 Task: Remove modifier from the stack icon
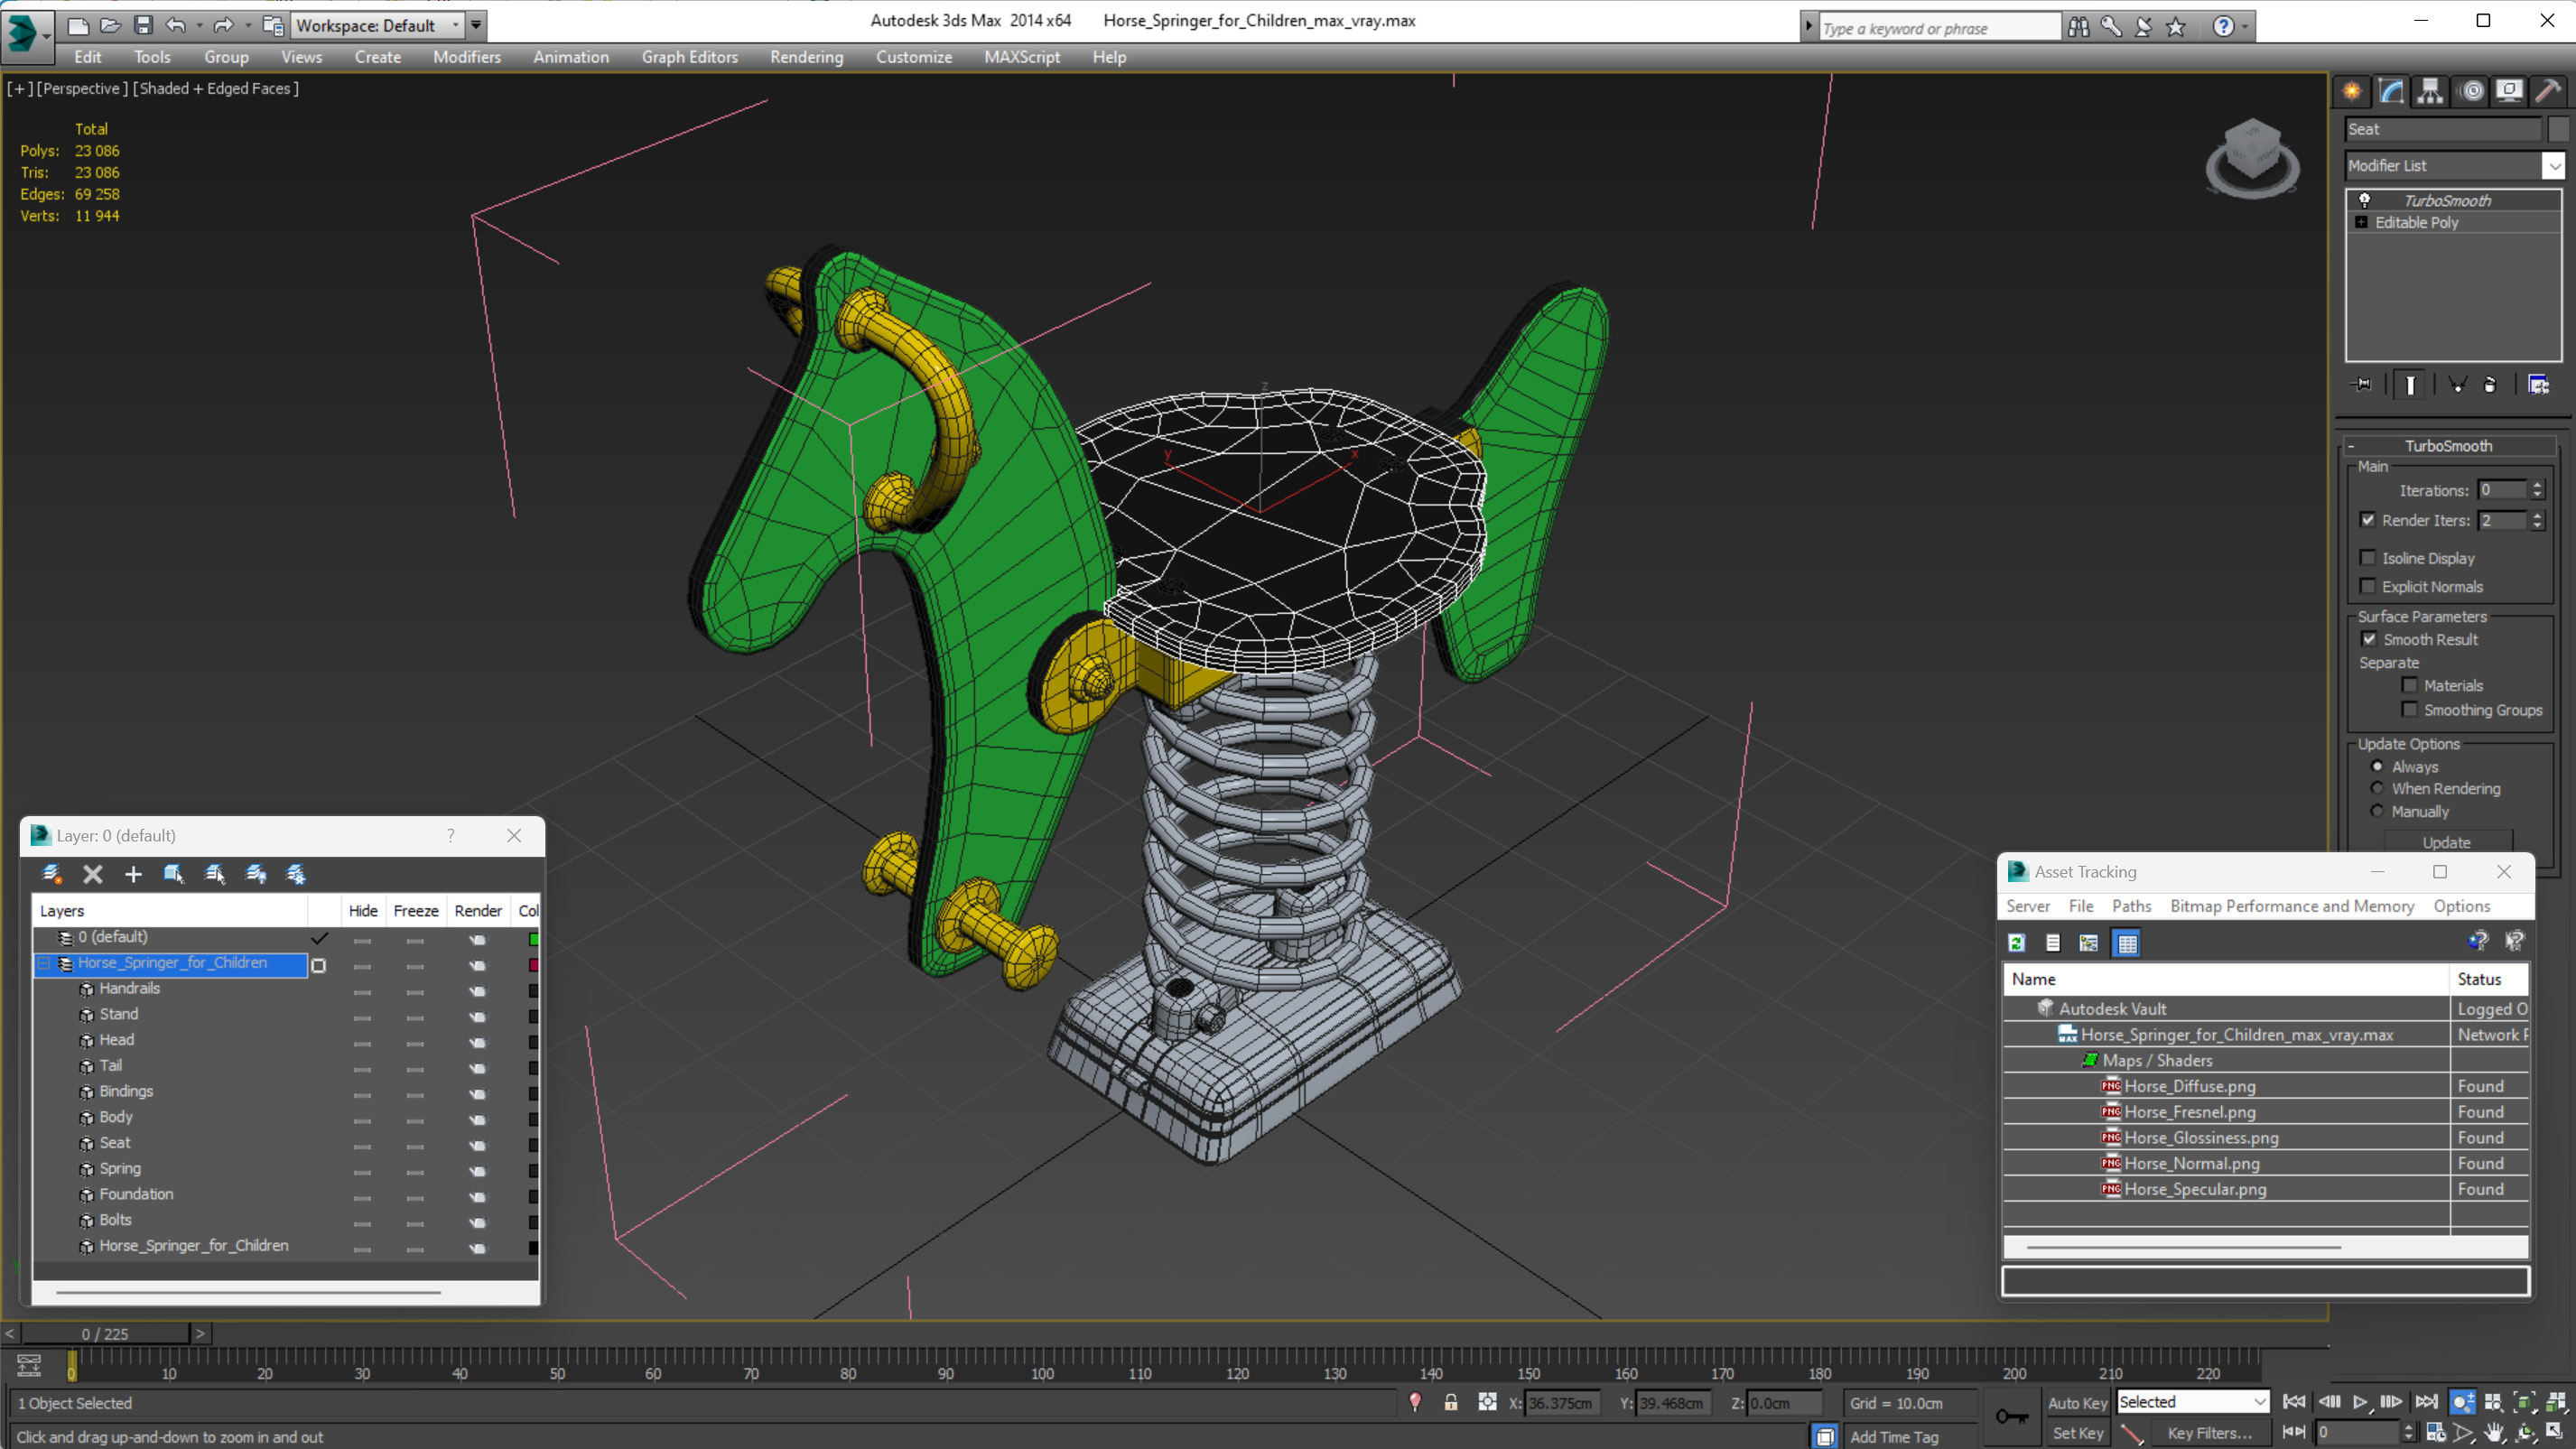(2490, 385)
